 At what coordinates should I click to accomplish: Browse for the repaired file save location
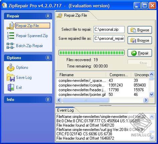pyautogui.click(x=140, y=40)
